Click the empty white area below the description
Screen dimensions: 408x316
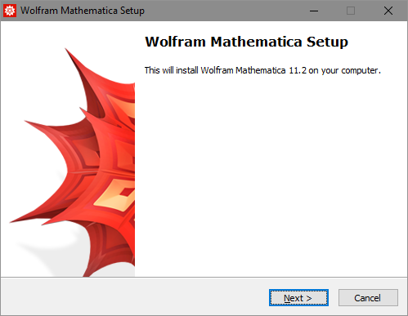270,174
